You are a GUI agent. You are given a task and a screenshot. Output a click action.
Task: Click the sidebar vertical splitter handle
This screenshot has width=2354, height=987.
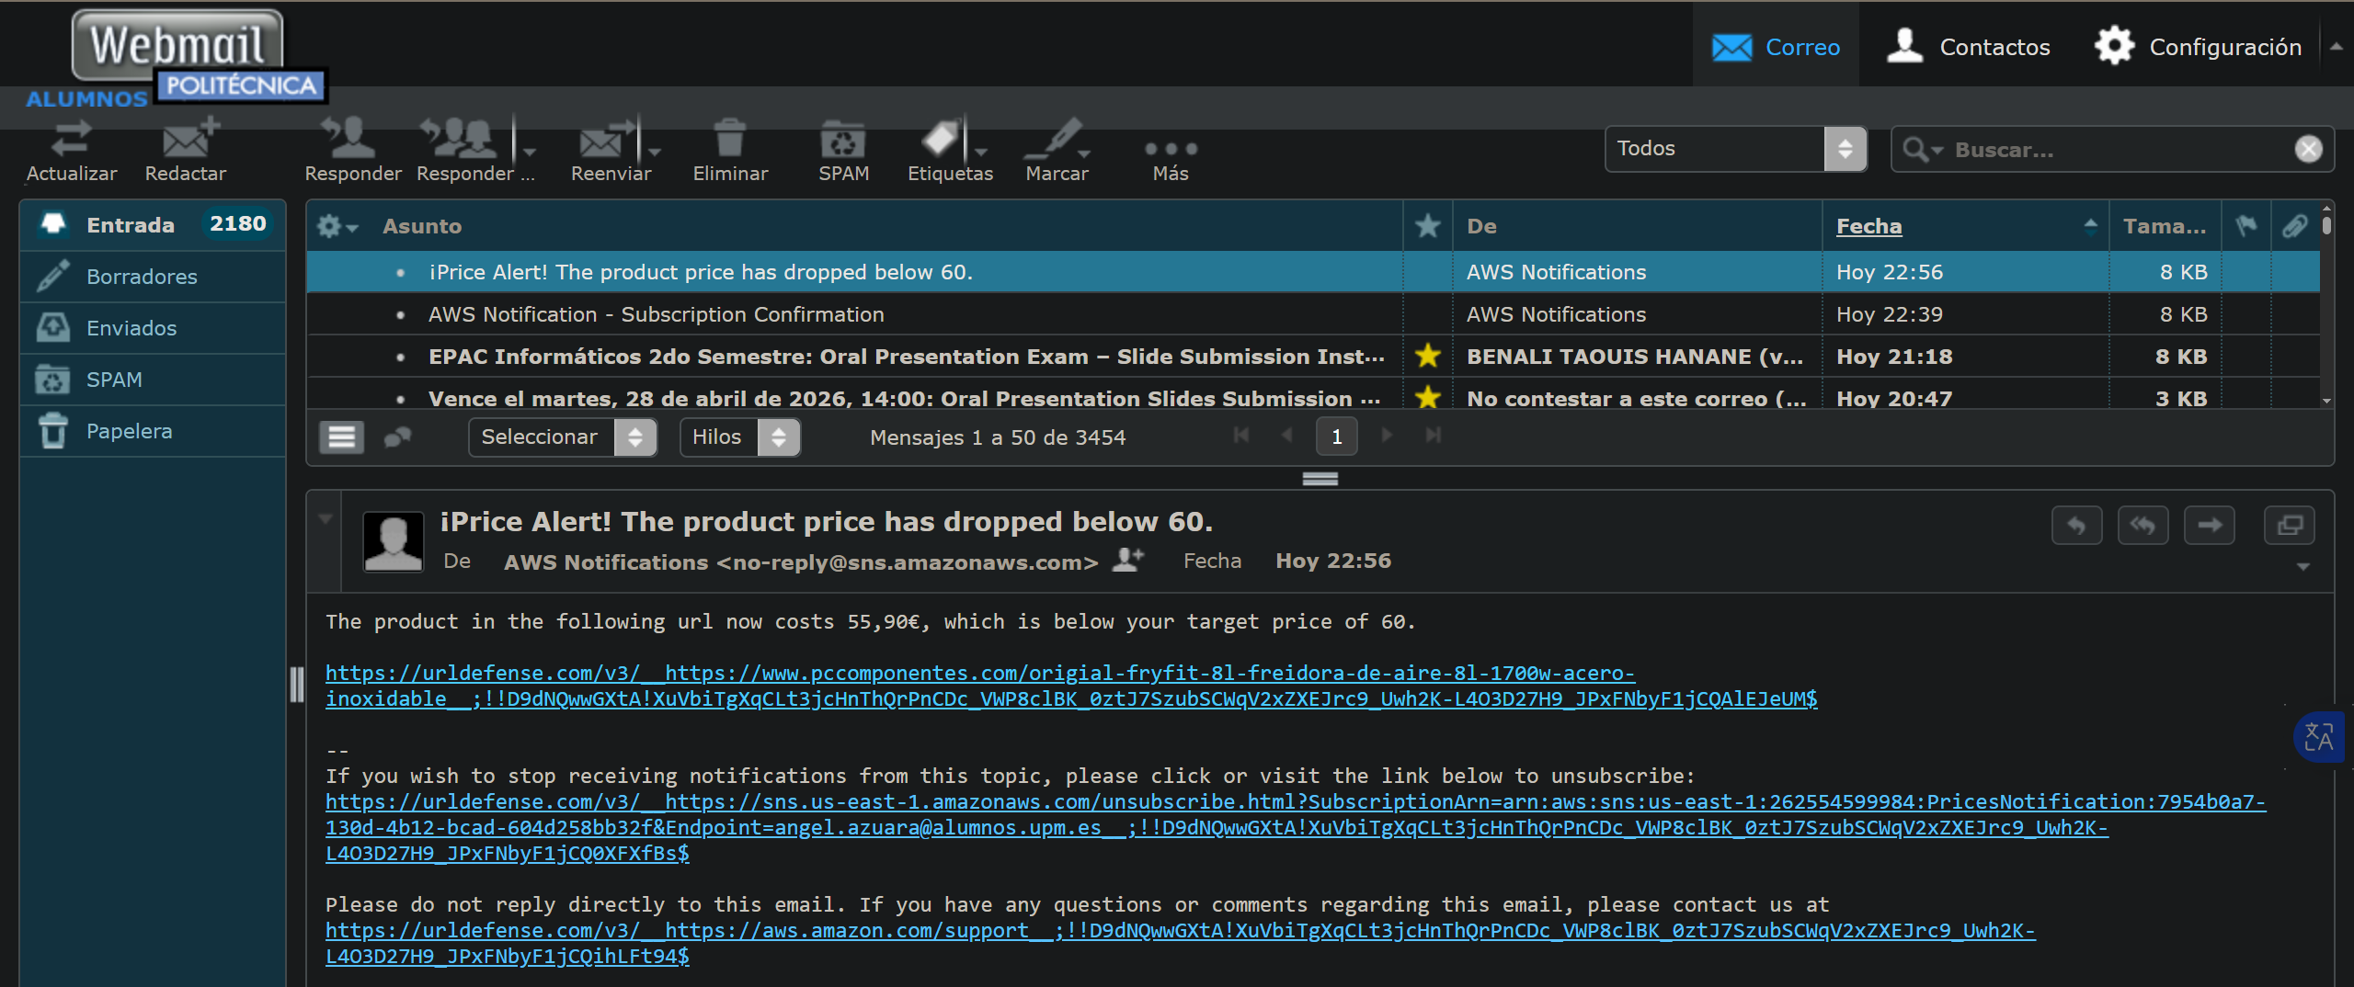click(x=296, y=685)
